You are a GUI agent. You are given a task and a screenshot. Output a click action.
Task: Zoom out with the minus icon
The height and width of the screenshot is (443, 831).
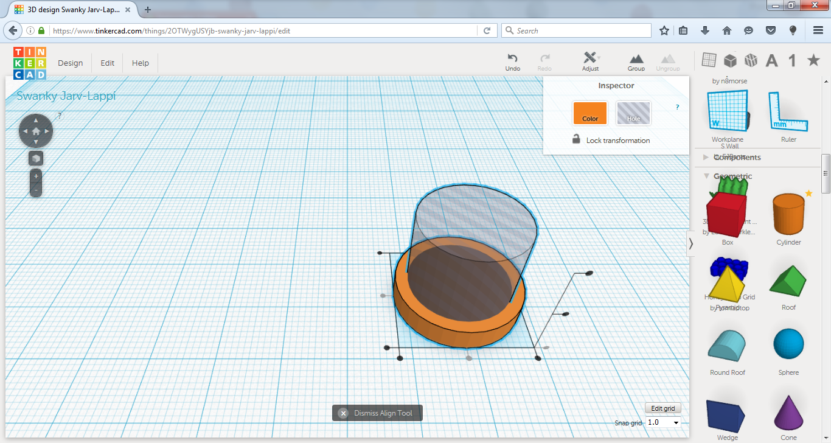[36, 190]
